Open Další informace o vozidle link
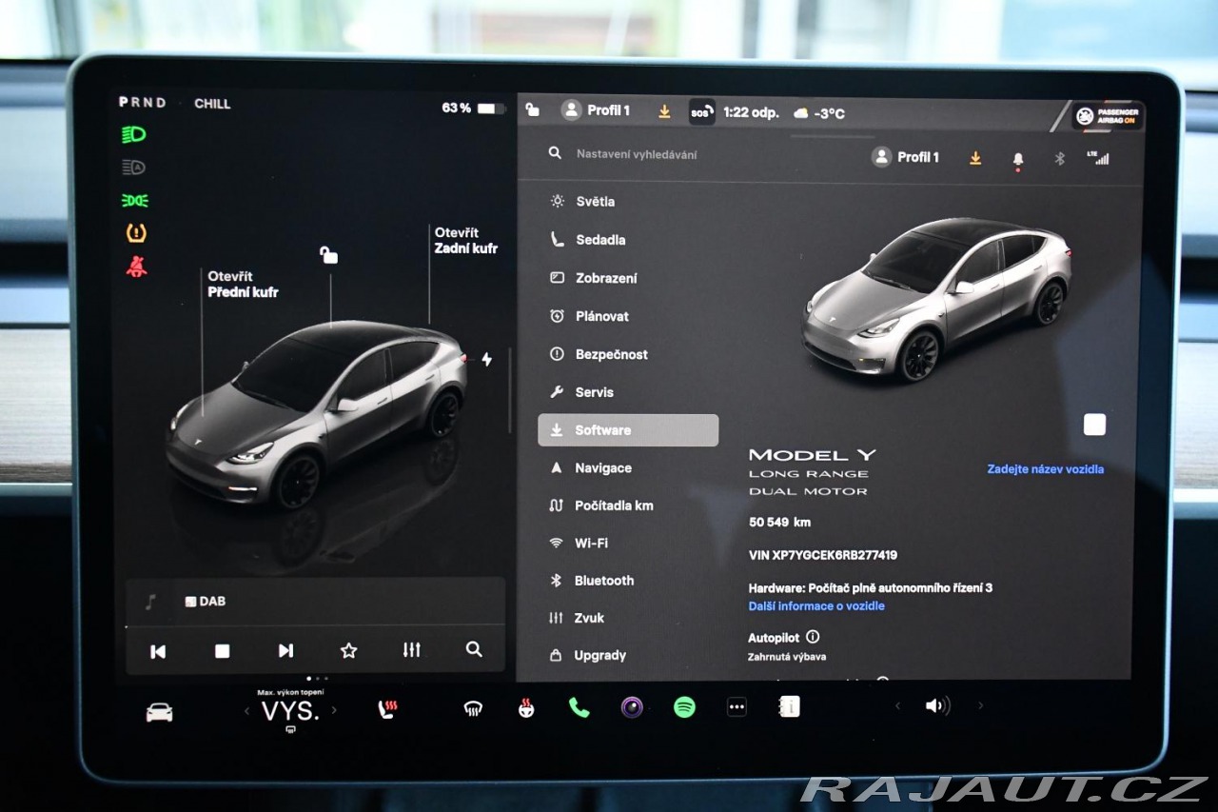Image resolution: width=1218 pixels, height=812 pixels. [816, 606]
